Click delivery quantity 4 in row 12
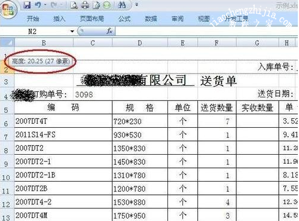The height and width of the screenshot is (221, 299). click(x=216, y=202)
